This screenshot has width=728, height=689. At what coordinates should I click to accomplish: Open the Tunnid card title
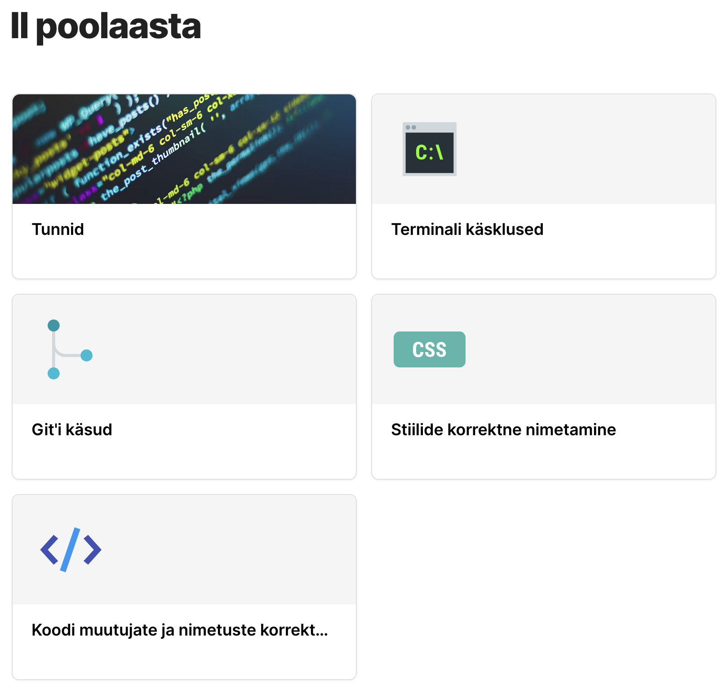point(58,230)
